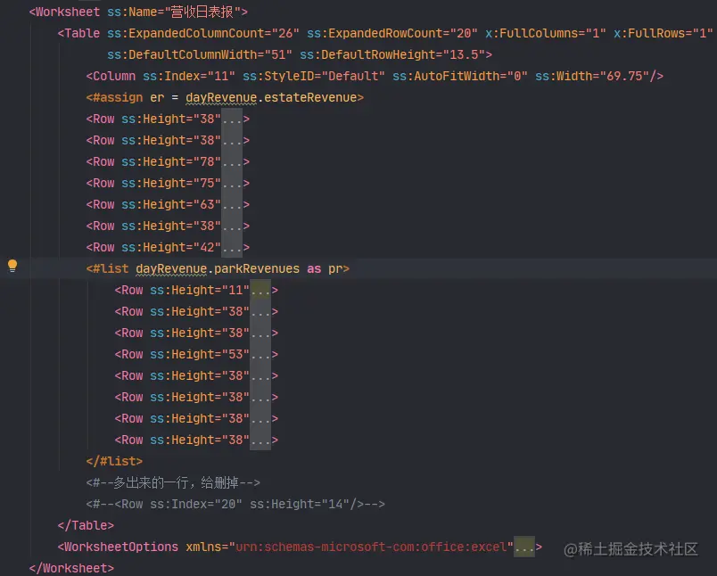Click the ss:DefaultRowHeight="13.5" attribute
The width and height of the screenshot is (717, 576).
(391, 55)
